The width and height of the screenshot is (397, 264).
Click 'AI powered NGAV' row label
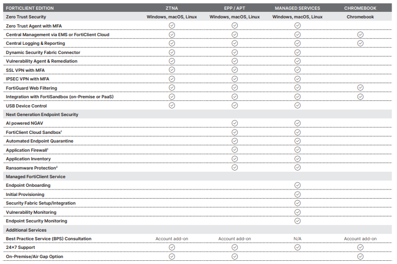click(24, 123)
